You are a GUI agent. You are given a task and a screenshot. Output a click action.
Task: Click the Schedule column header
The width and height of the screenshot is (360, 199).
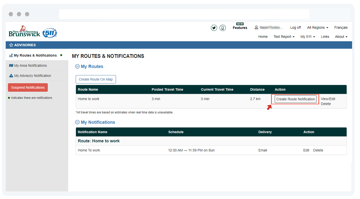pos(176,132)
